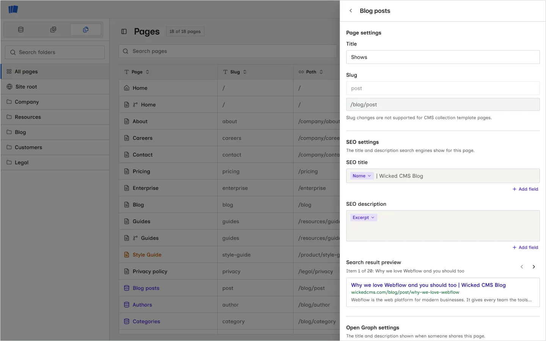Click the Careers page row
Screen dimensions: 546x341
click(229, 138)
